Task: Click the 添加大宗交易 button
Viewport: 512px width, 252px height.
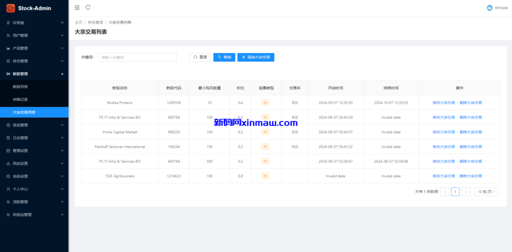Action: [255, 57]
